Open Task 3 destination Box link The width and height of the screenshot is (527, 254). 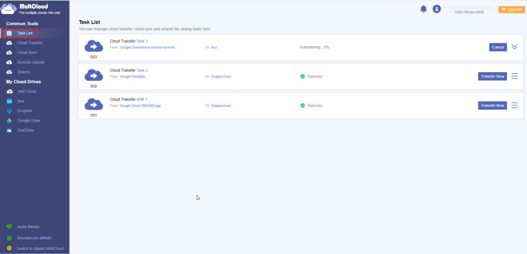pyautogui.click(x=214, y=47)
